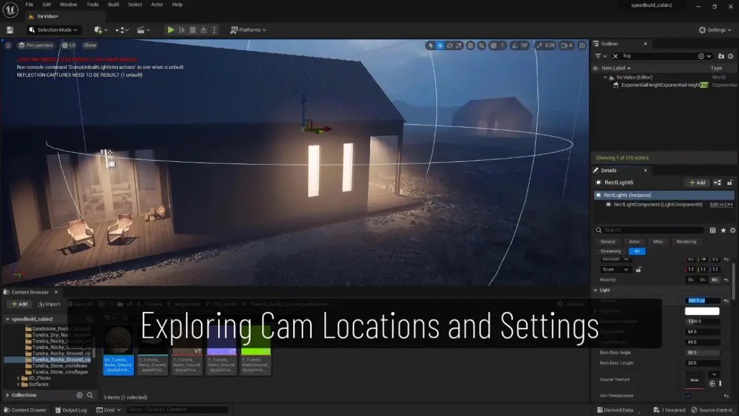Clear the Outliner search text
The image size is (739, 416).
(615, 56)
